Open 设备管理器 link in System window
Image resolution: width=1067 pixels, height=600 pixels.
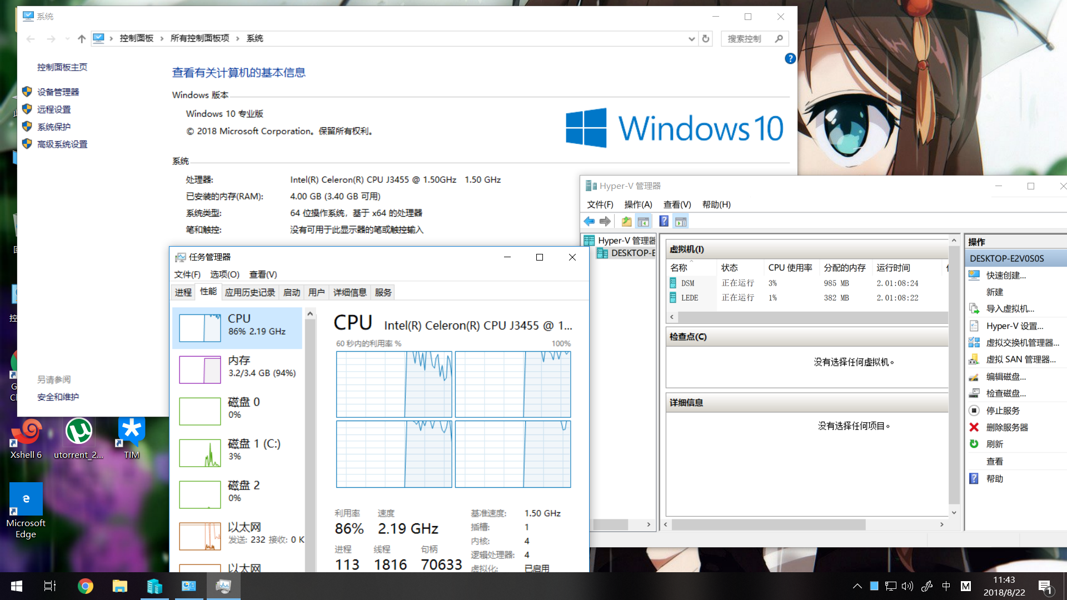(x=58, y=92)
